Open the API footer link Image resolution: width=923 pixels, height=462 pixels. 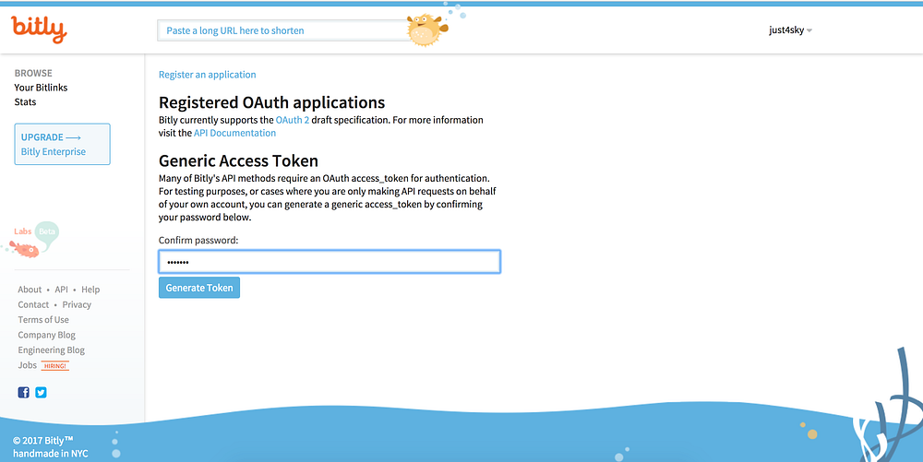[x=61, y=290]
